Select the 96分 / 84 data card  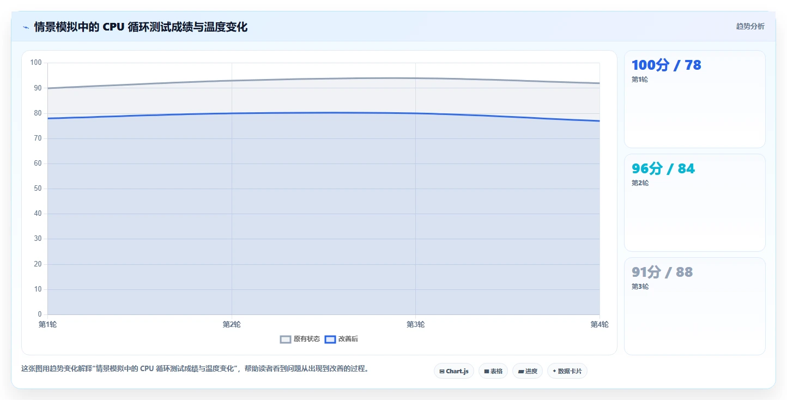pyautogui.click(x=694, y=203)
